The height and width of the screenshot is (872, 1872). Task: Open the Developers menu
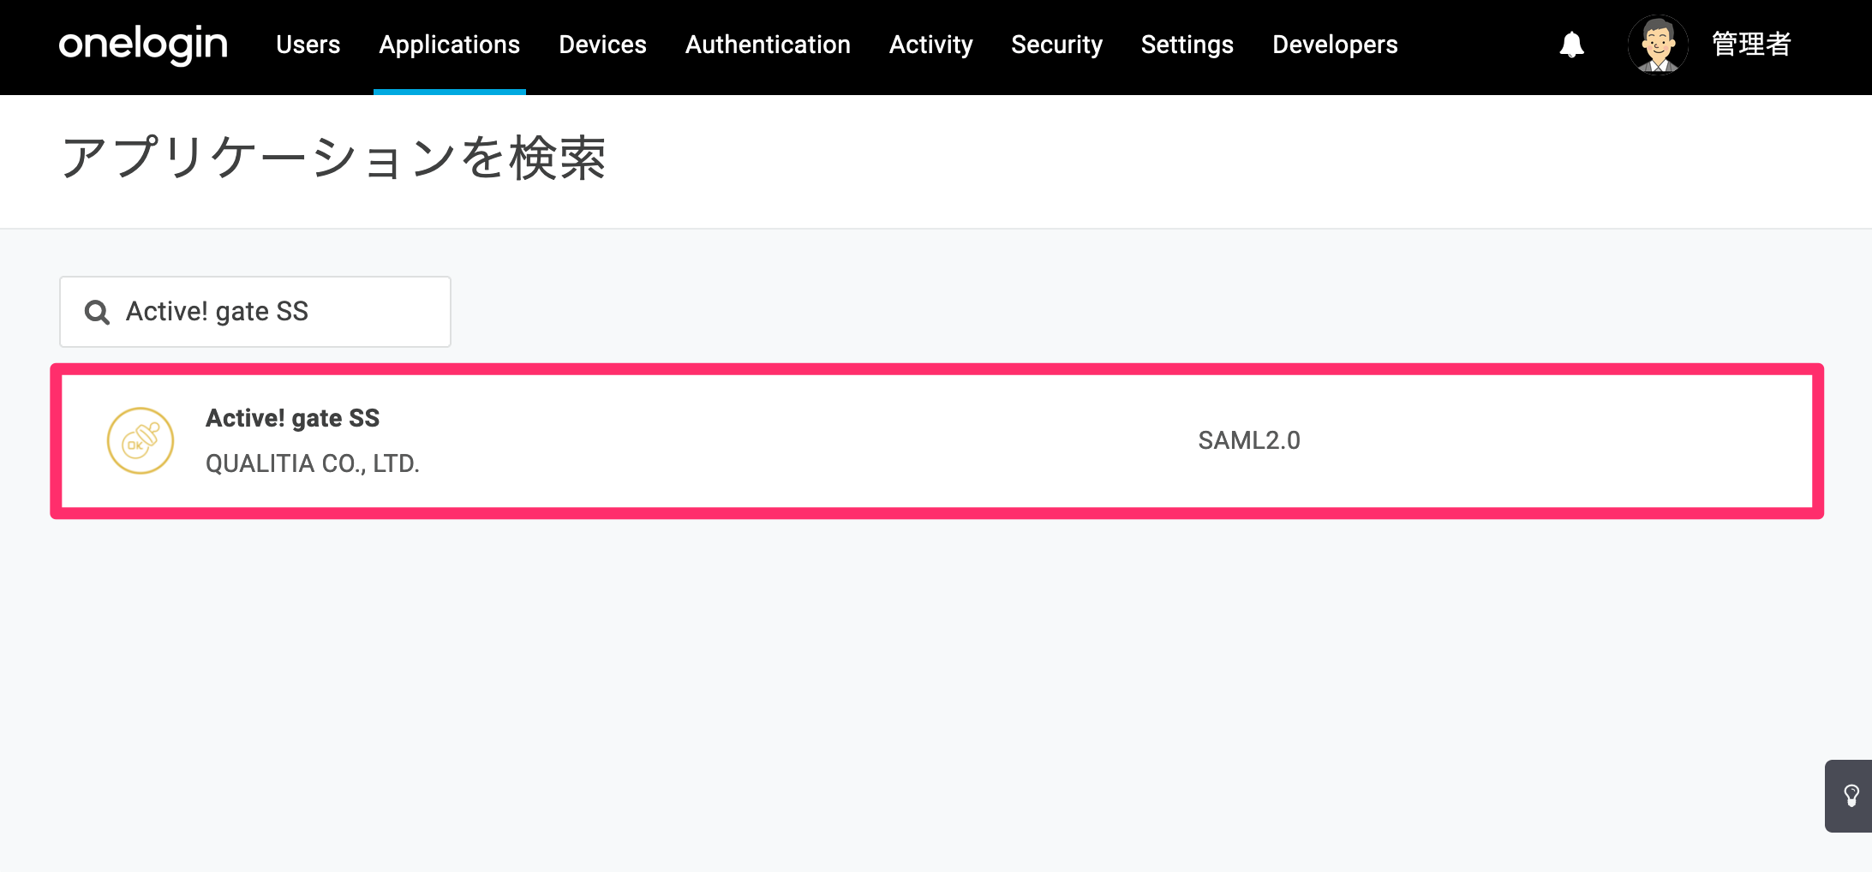(1335, 45)
